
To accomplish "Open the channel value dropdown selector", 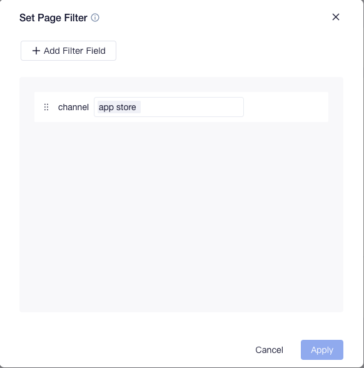I will click(169, 107).
